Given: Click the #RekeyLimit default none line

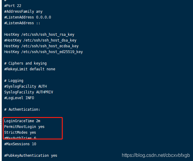Looking at the screenshot, I should coord(30,69).
